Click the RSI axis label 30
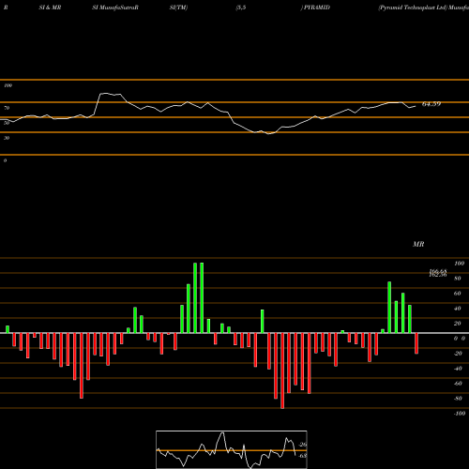 coord(7,138)
